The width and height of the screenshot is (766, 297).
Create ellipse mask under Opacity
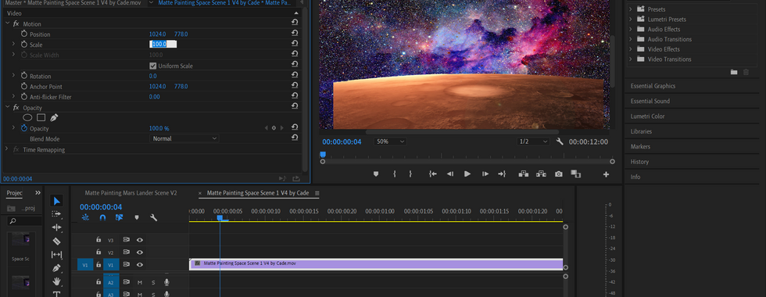click(x=28, y=118)
